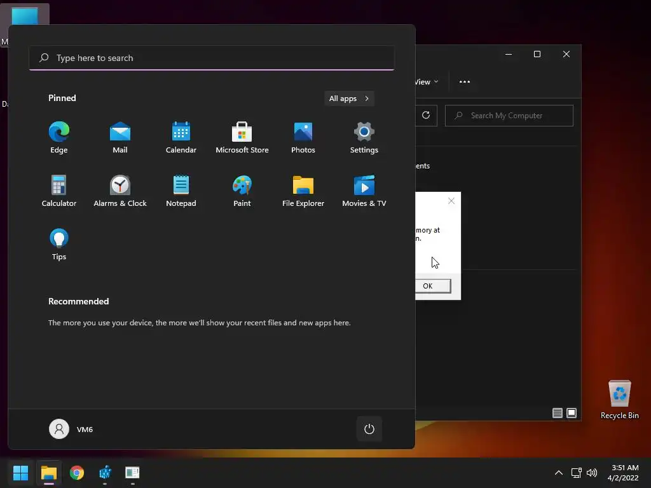Launch Google Chrome from the taskbar
The height and width of the screenshot is (488, 651).
(x=77, y=473)
